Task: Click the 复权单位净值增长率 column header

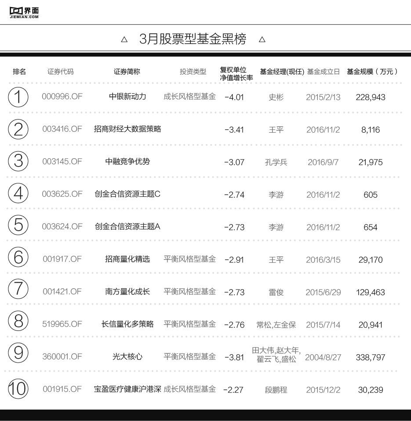Action: coord(236,74)
